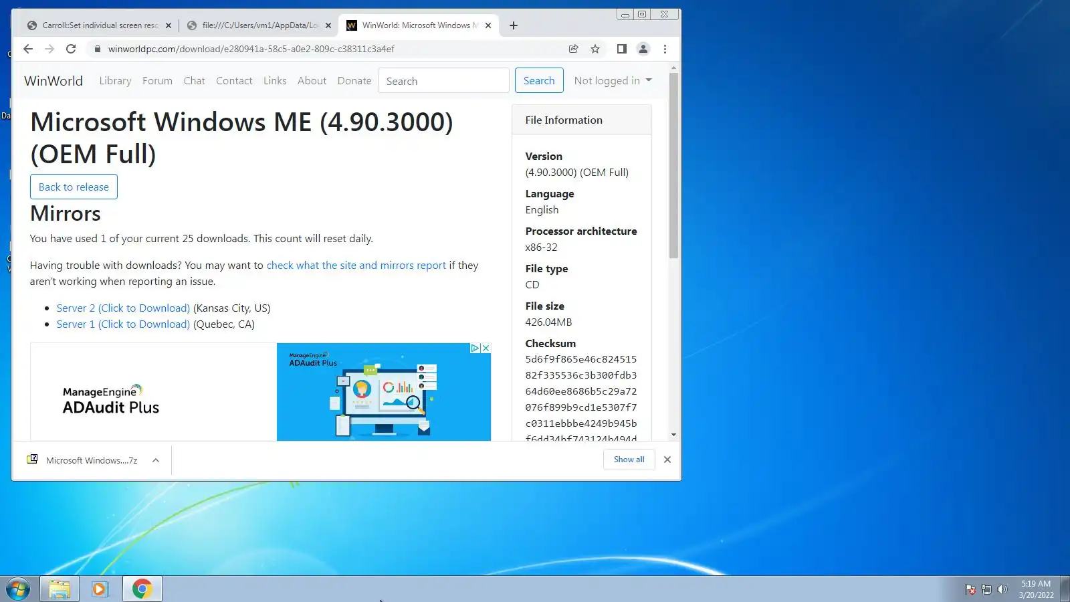The height and width of the screenshot is (602, 1070).
Task: Click the scrollbar down arrow
Action: coord(673,435)
